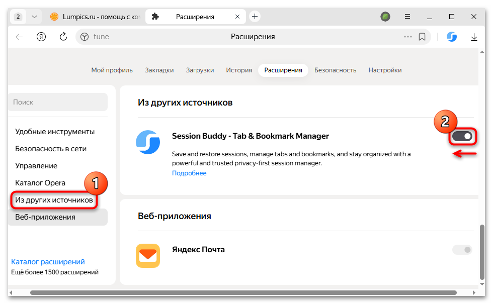Open Yandex home page icon
493x304 pixels.
pyautogui.click(x=41, y=37)
